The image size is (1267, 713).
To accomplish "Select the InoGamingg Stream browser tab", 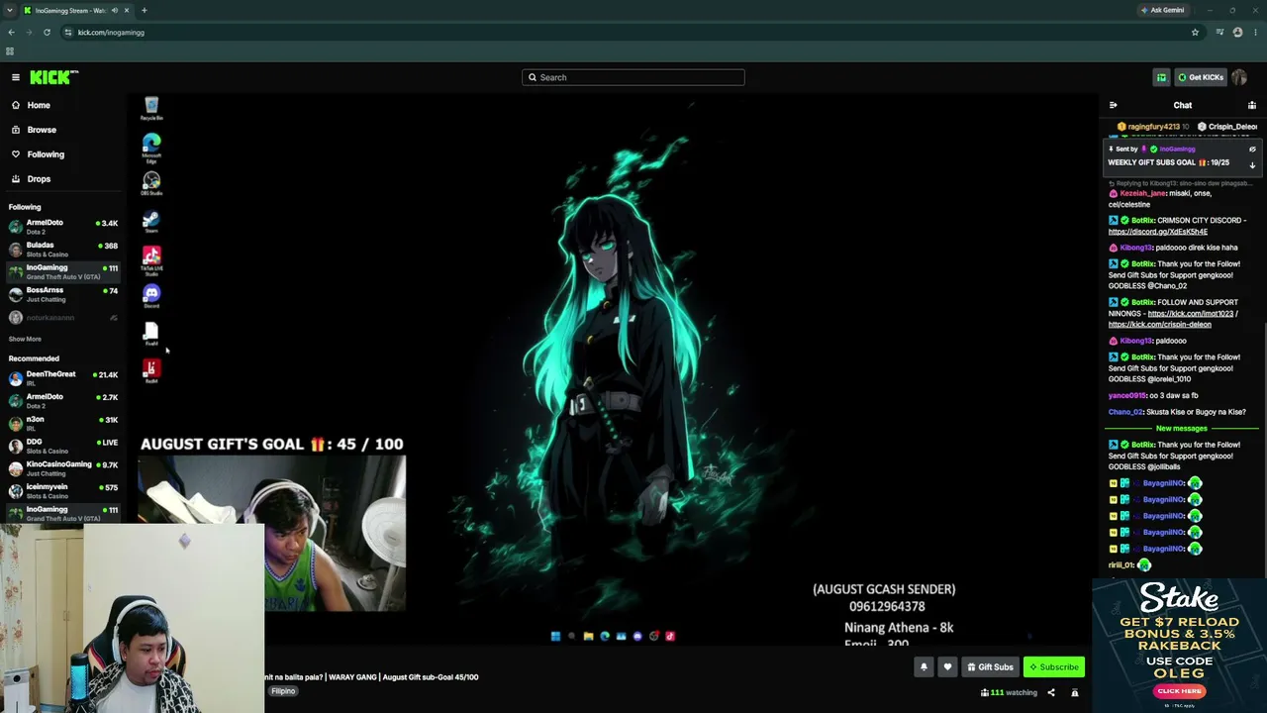I will [77, 10].
